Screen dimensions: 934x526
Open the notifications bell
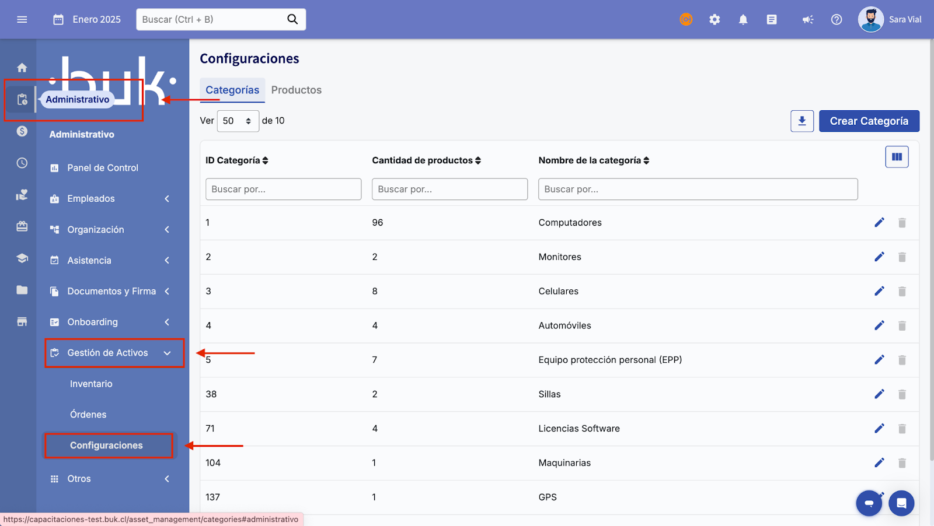[x=743, y=19]
